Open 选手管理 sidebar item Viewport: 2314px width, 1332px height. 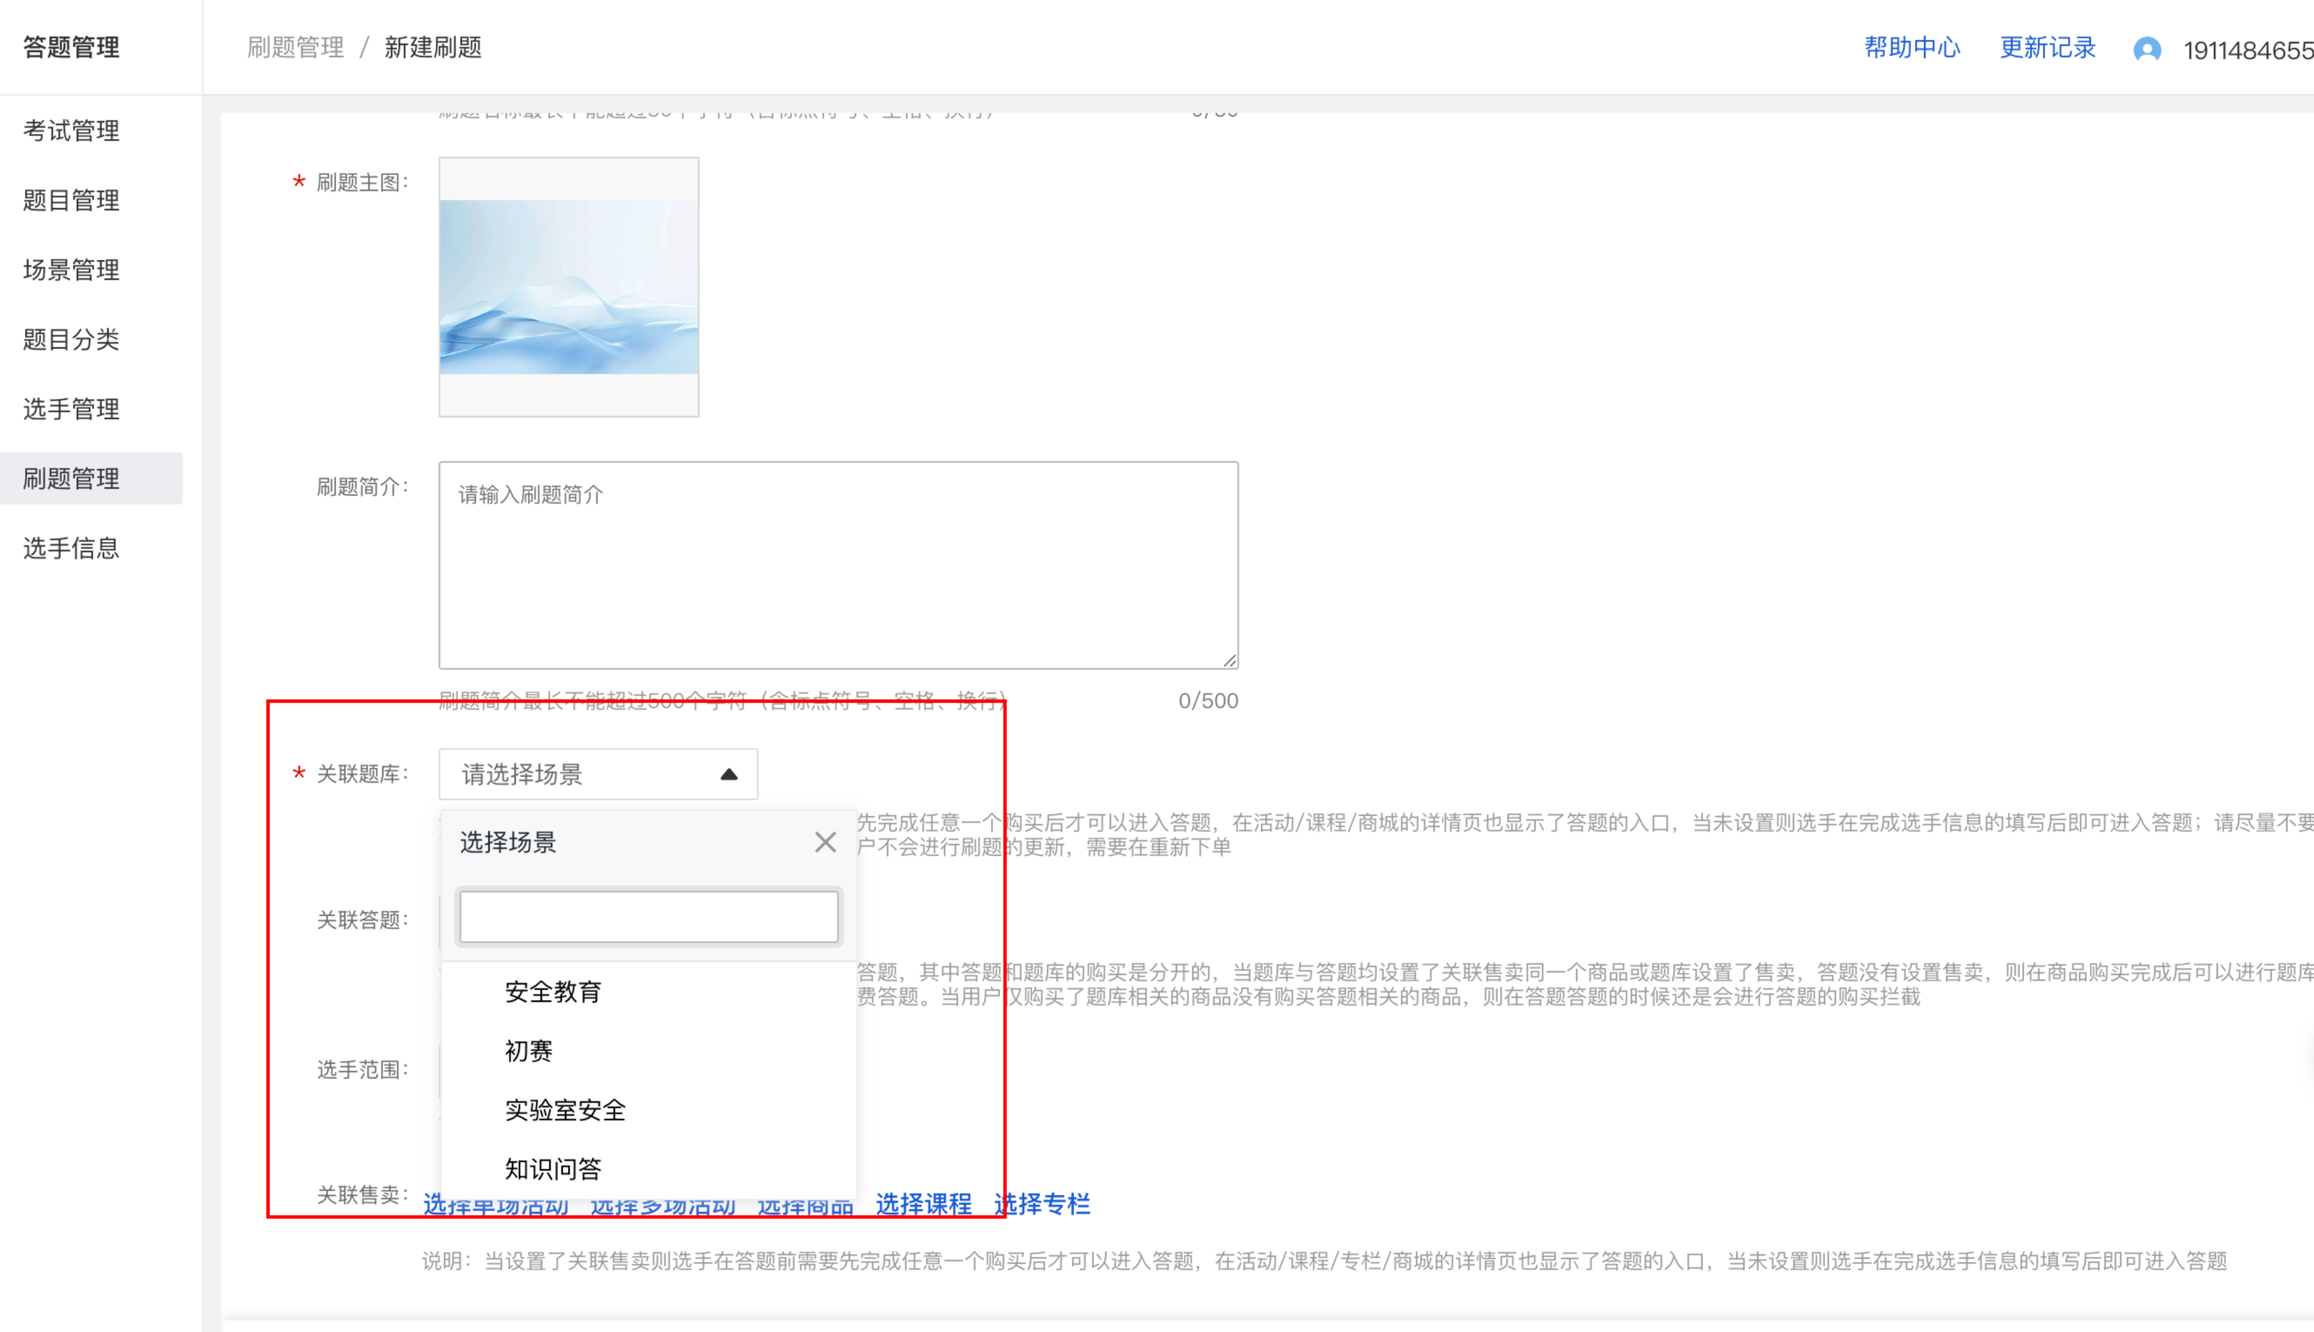tap(71, 409)
